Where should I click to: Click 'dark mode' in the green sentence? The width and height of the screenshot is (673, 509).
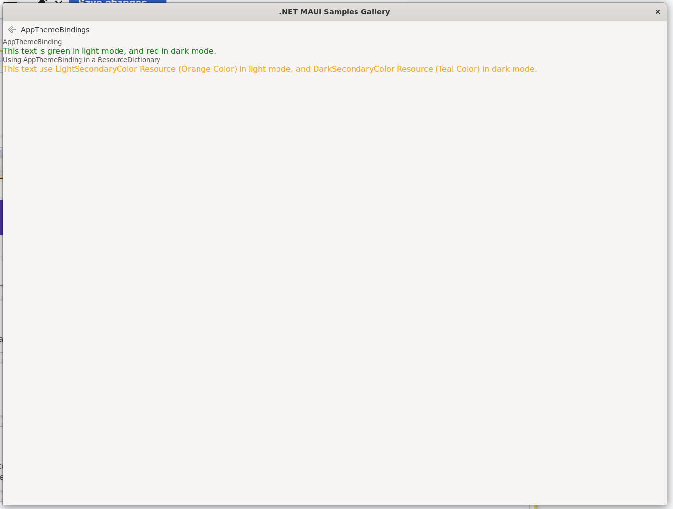(x=193, y=51)
